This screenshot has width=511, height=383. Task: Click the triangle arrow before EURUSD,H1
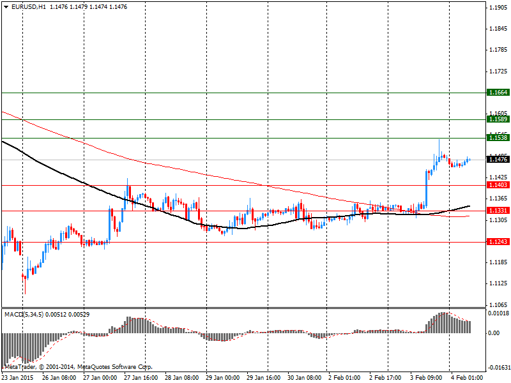click(6, 7)
